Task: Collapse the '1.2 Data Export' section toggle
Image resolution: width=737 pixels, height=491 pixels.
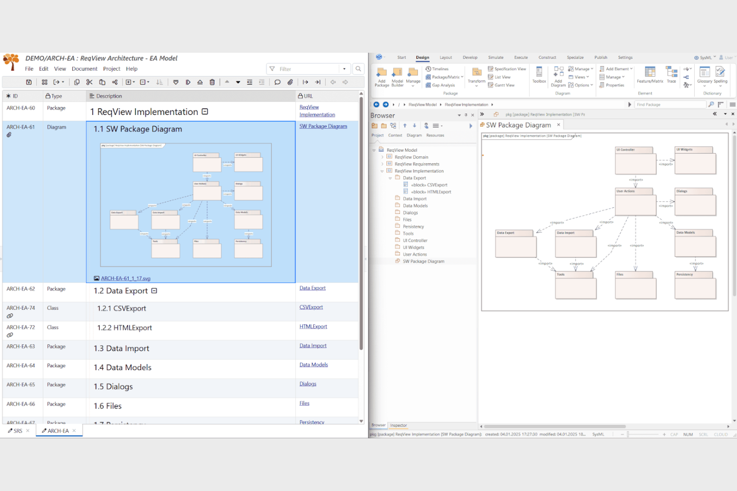Action: click(154, 291)
